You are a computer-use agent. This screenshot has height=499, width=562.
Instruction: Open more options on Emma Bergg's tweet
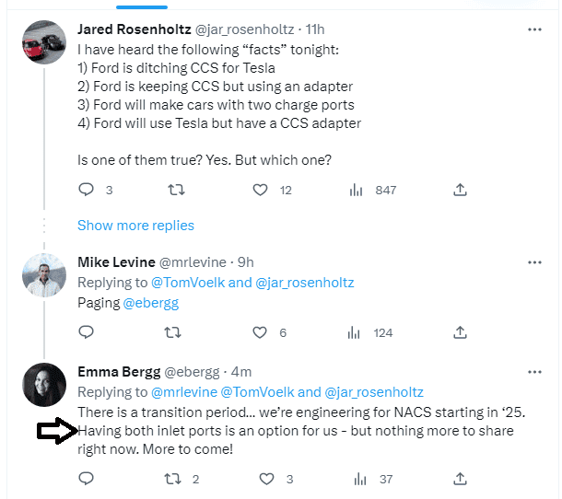[534, 372]
